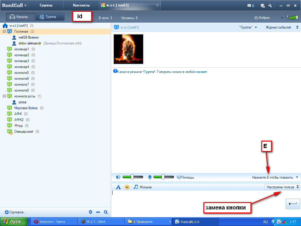This screenshot has height=226, width=301.
Task: Toggle the Журнал событий panel
Action: (x=282, y=27)
